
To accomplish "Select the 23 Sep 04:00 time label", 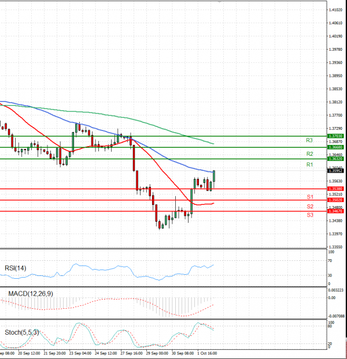I will coord(80,353).
